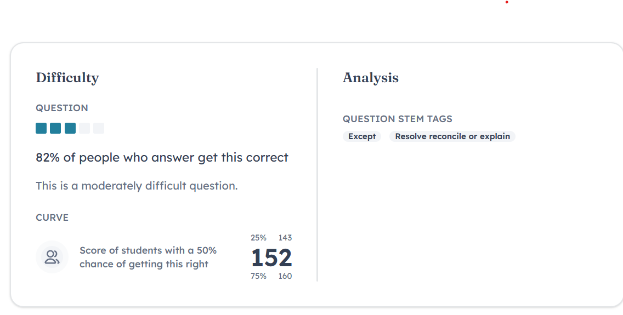Click the third filled difficulty square
This screenshot has width=623, height=315.
pyautogui.click(x=70, y=128)
